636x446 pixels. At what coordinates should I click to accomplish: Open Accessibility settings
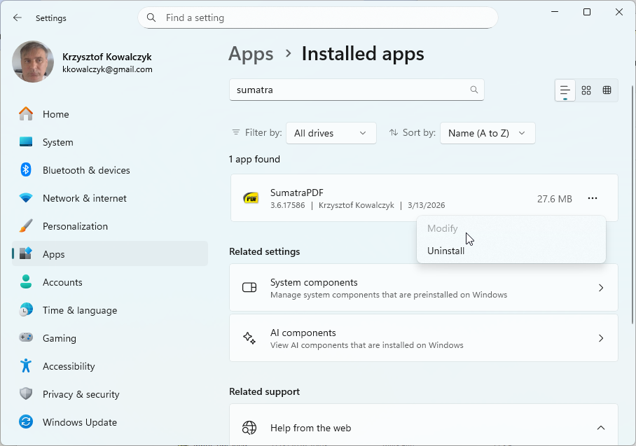point(110,365)
